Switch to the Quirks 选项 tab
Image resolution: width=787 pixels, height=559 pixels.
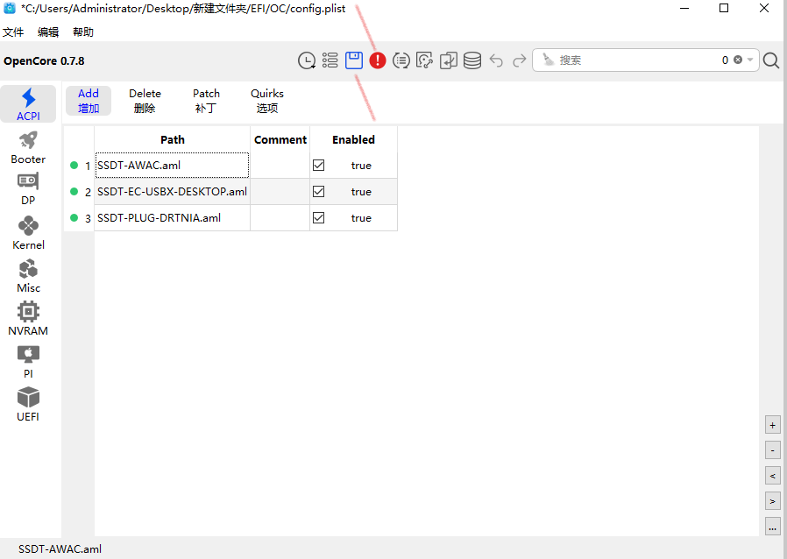(267, 101)
